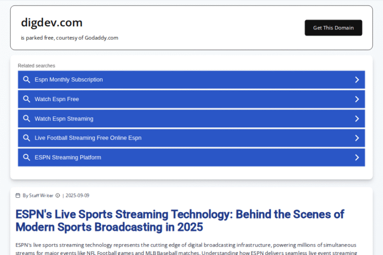
Task: Select ESPN Streaming Platform related search
Action: click(x=68, y=157)
